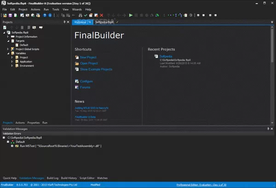Select the Run MSTest validation error row
This screenshot has height=188, width=276.
point(61,146)
